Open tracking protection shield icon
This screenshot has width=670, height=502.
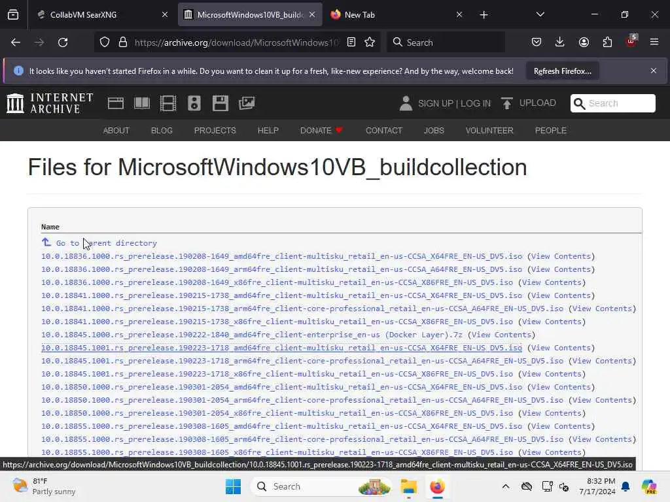[105, 42]
